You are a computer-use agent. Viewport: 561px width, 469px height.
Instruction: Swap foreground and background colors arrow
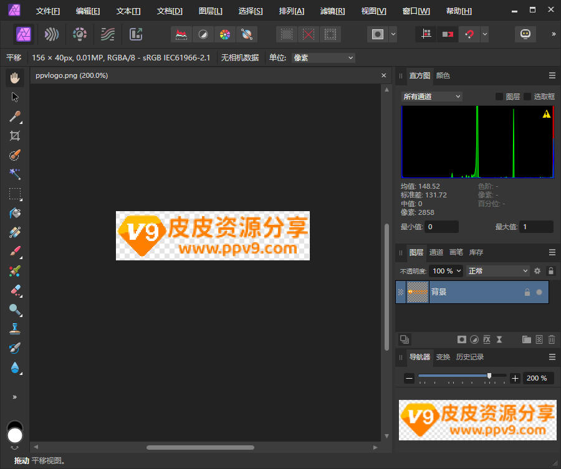pos(15,448)
